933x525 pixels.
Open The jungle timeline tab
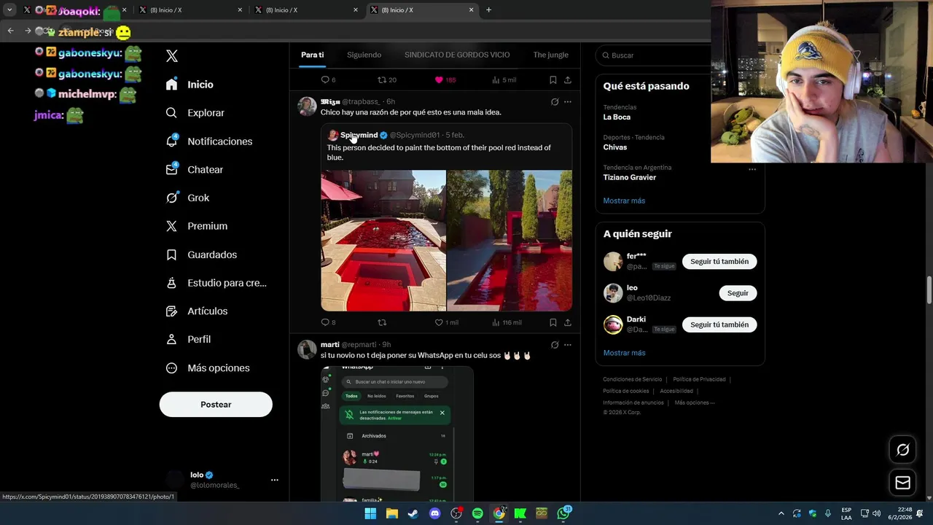pos(550,55)
